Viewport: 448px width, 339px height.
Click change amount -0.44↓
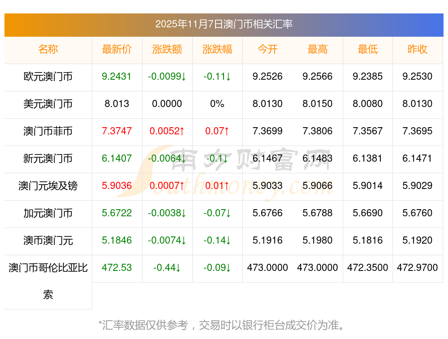coord(167,268)
